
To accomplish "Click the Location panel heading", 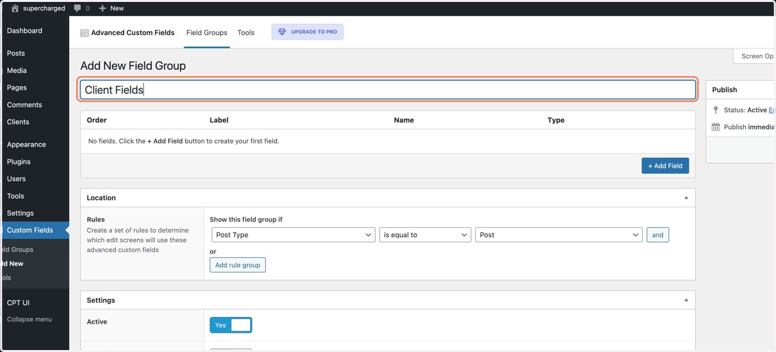I will pyautogui.click(x=102, y=198).
